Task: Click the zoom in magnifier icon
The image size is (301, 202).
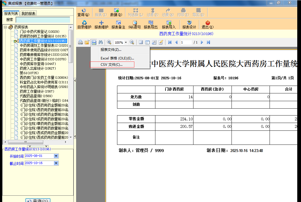Action: point(109,42)
